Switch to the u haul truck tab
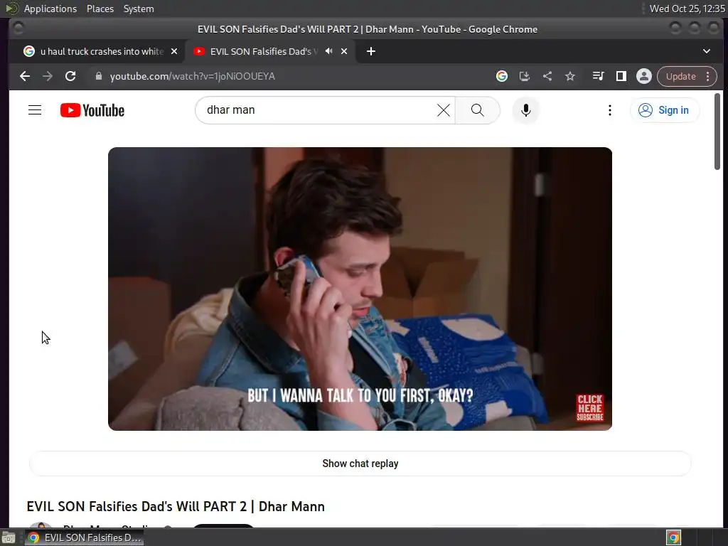The height and width of the screenshot is (546, 728). coord(101,51)
